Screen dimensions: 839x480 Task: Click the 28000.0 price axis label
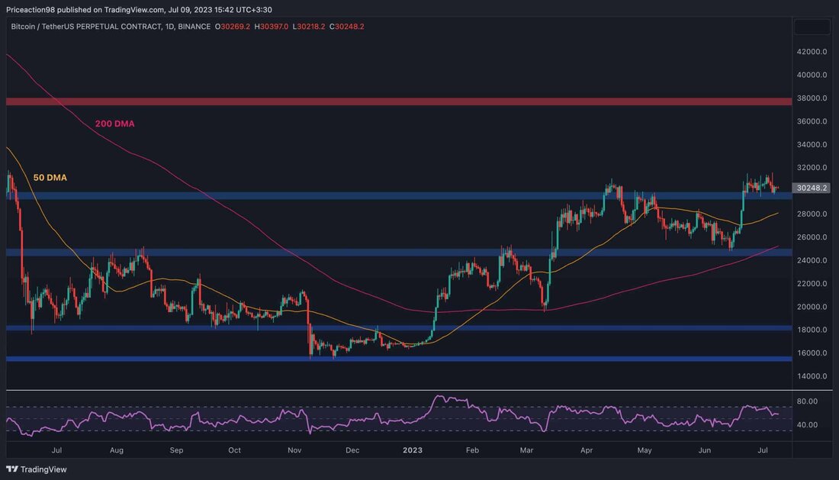(812, 214)
